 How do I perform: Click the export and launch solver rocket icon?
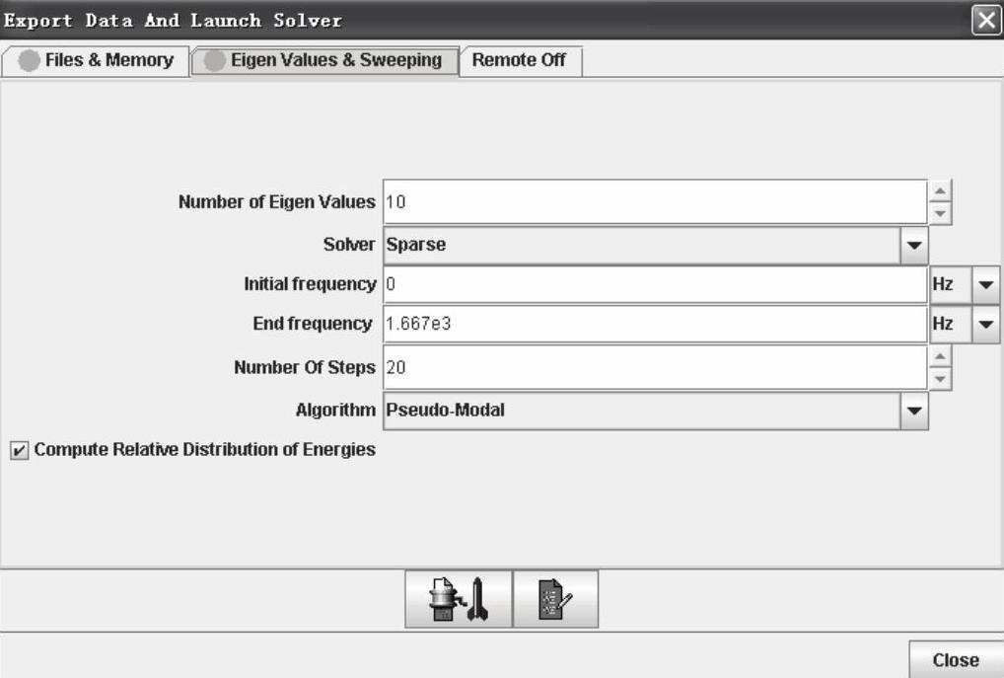pos(459,599)
